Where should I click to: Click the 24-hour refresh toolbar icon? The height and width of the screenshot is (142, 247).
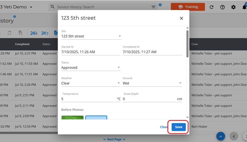[45, 33]
